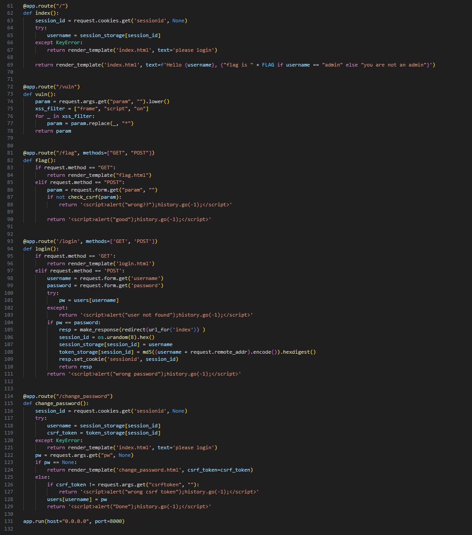Click the 'users[username] = pw' line
The height and width of the screenshot is (535, 472).
pyautogui.click(x=77, y=499)
